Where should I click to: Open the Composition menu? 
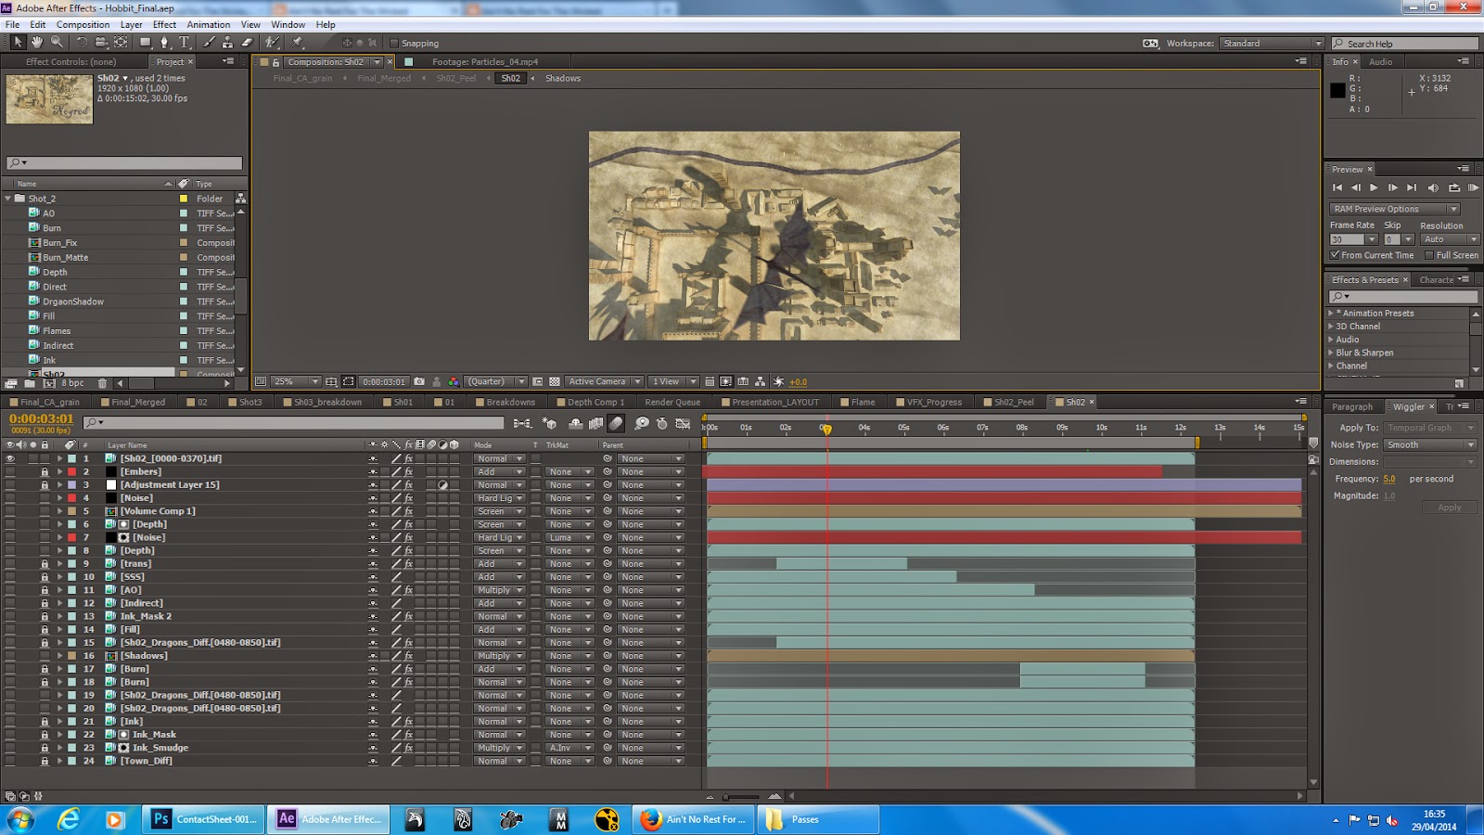[83, 25]
